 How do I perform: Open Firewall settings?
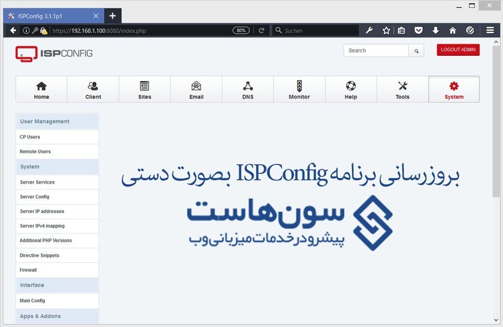[58, 270]
